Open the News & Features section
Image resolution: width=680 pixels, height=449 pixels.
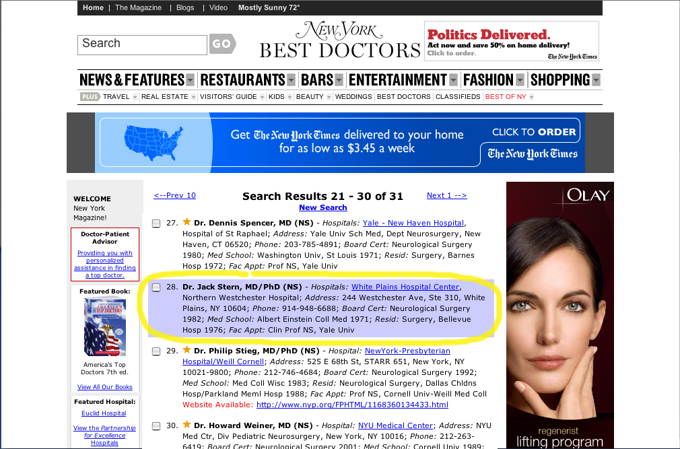[x=132, y=80]
